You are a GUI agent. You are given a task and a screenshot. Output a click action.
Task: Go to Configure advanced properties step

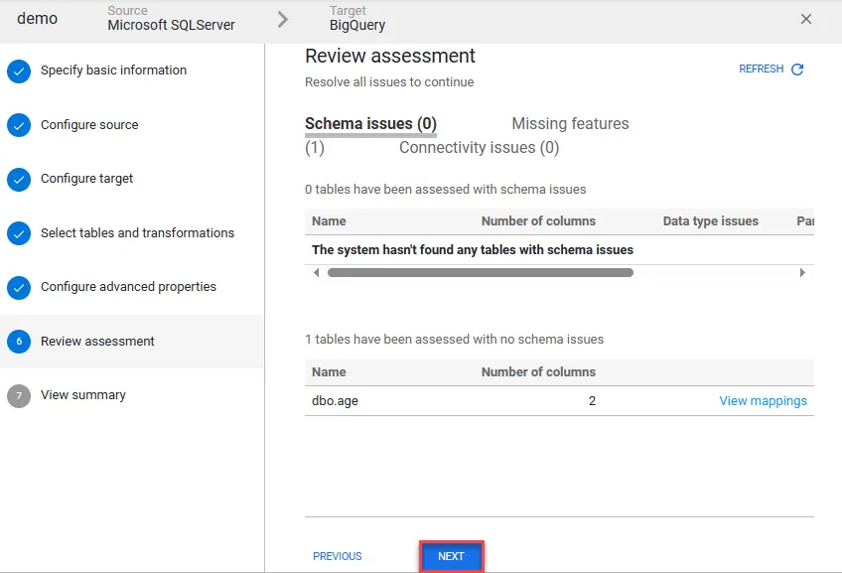pos(128,287)
